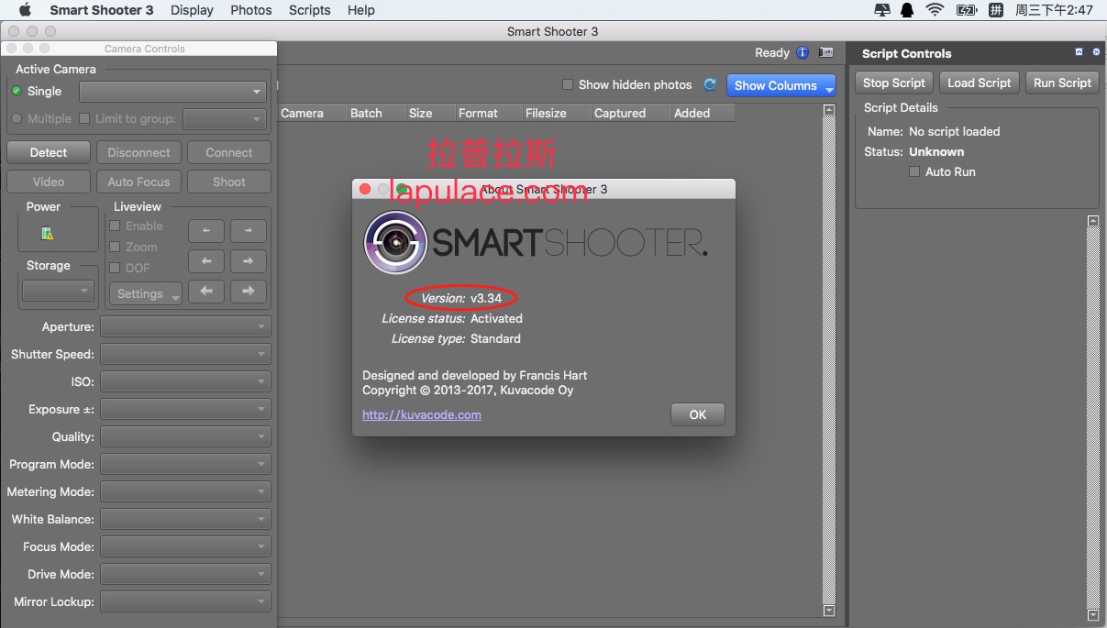The image size is (1107, 628).
Task: Click the Power battery warning icon
Action: point(47,234)
